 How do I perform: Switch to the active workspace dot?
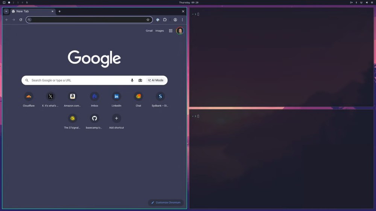click(9, 2)
